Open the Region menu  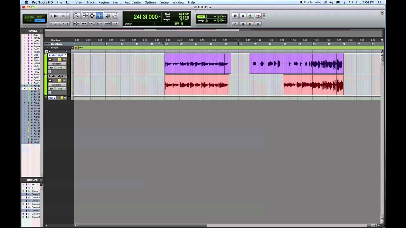(103, 2)
